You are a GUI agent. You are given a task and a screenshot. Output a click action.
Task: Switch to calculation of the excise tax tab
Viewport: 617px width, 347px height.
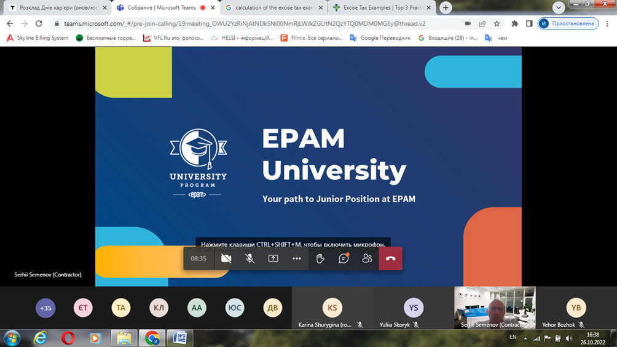[274, 7]
